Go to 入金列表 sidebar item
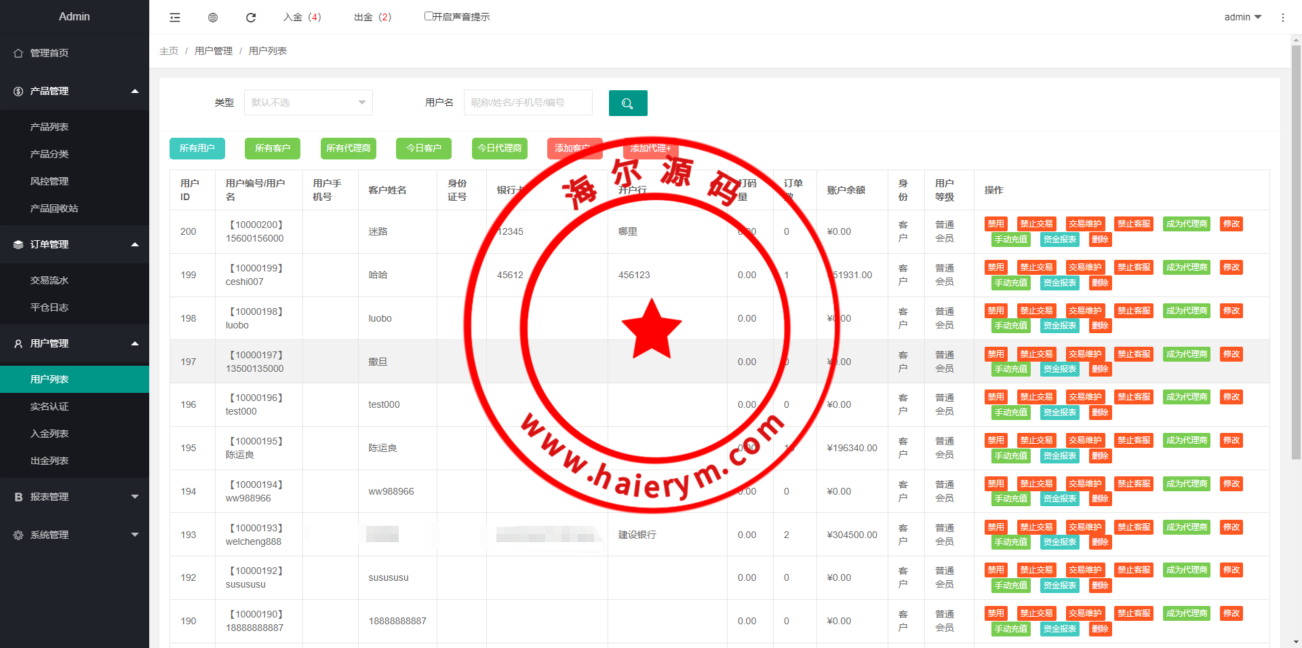 (x=50, y=434)
